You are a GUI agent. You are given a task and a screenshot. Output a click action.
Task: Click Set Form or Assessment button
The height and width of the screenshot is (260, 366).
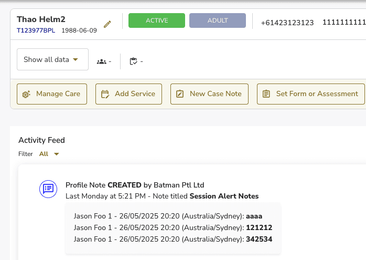coord(310,94)
